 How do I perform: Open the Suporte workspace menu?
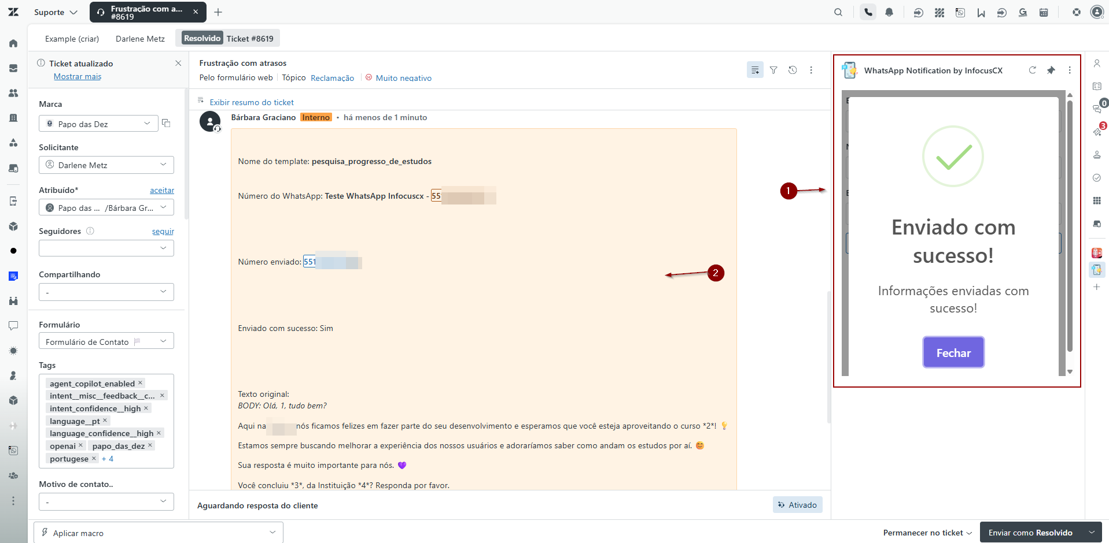pos(56,12)
